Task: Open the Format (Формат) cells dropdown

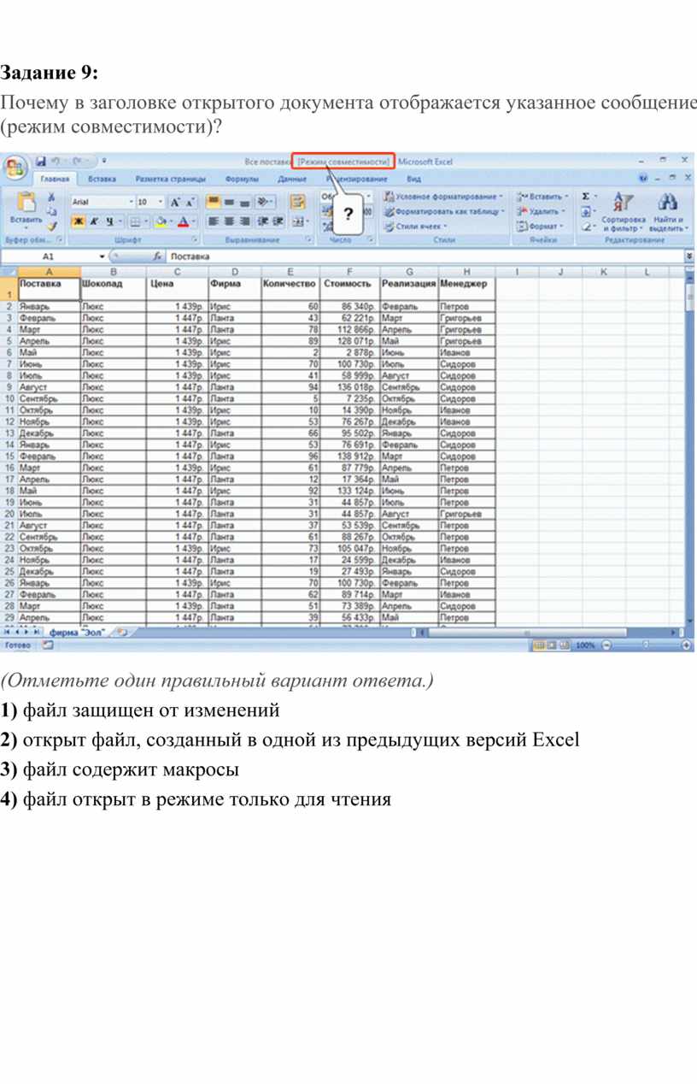Action: click(540, 227)
